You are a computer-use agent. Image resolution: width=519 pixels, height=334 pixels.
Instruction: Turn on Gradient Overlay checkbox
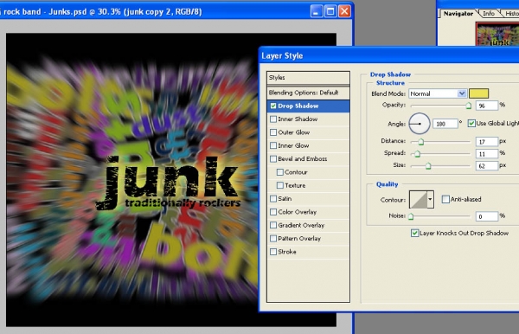tap(273, 225)
